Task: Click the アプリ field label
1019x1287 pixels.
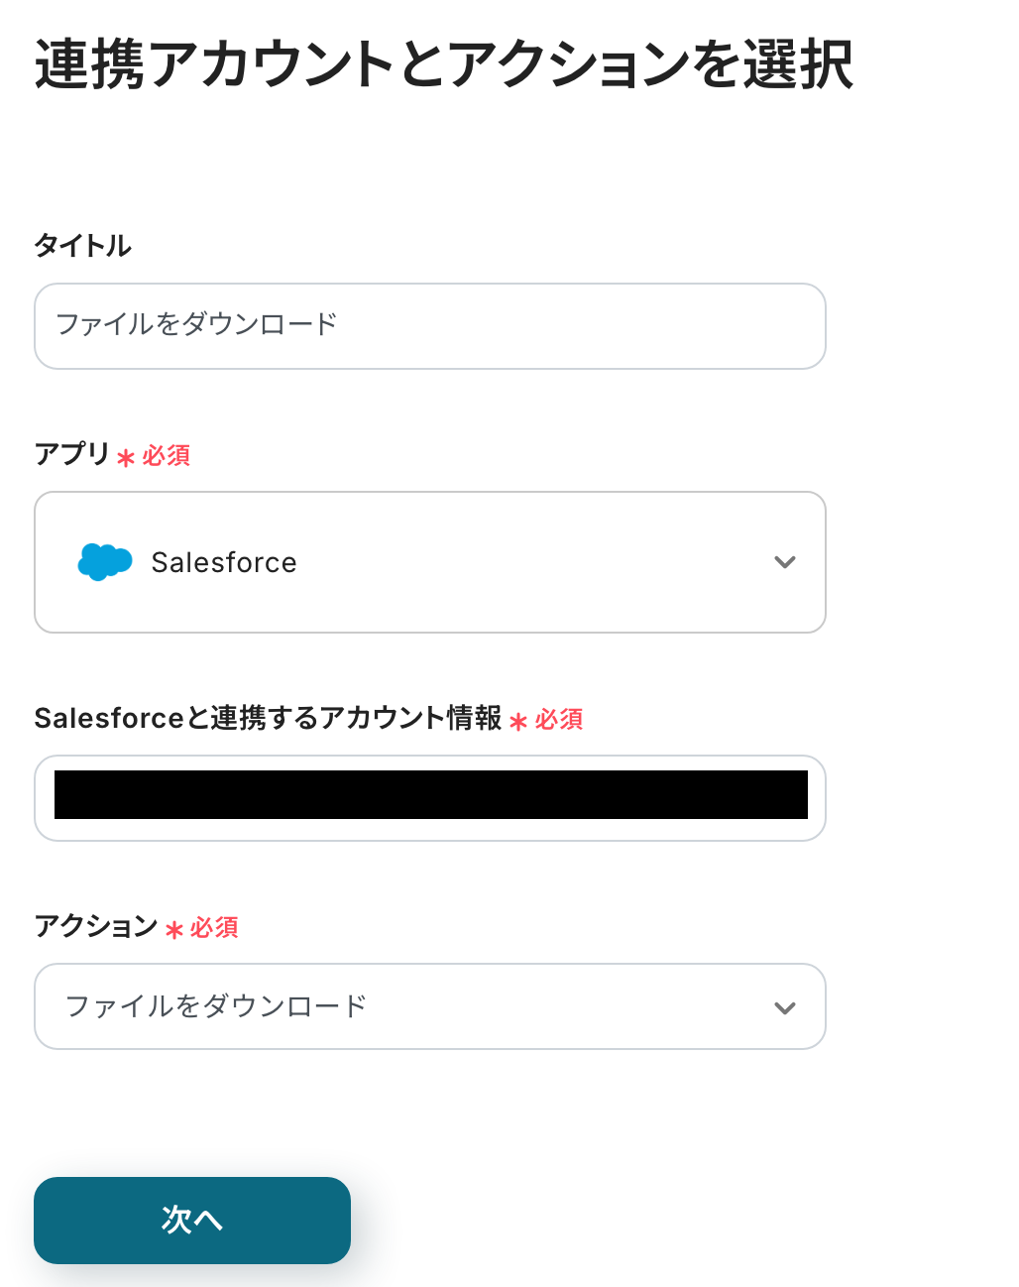Action: click(71, 454)
